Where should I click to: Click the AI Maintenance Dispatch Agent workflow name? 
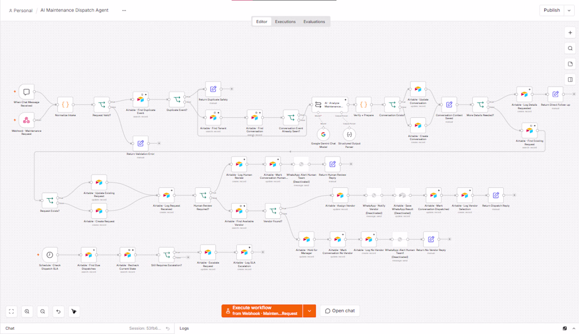click(x=75, y=11)
